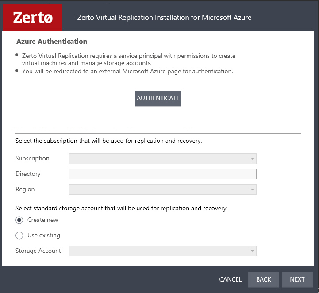Click the Azure Authentication heading
The image size is (319, 293).
click(52, 42)
